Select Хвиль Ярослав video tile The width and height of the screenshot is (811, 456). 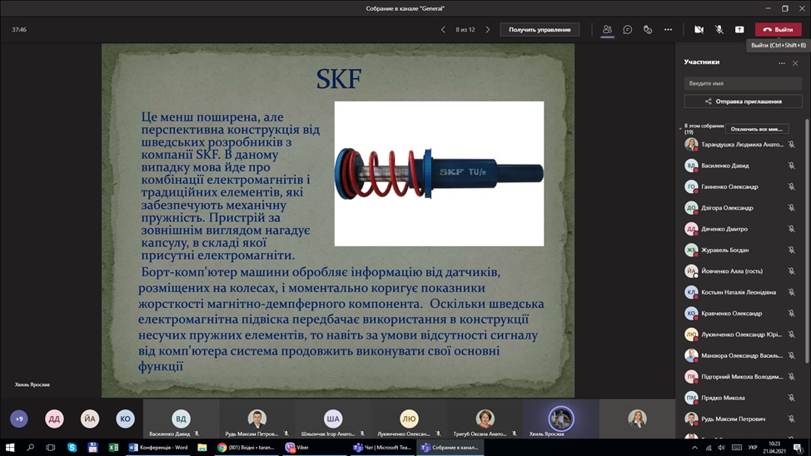point(560,419)
